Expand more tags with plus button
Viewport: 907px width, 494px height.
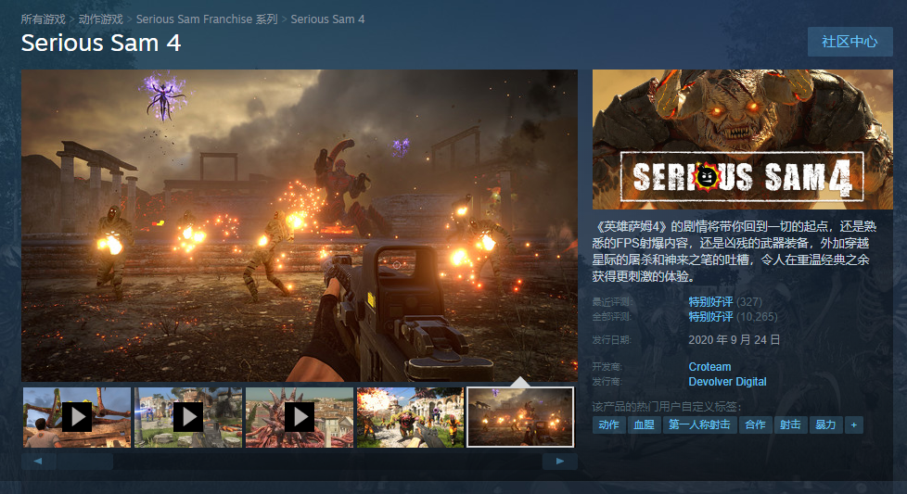click(x=853, y=424)
